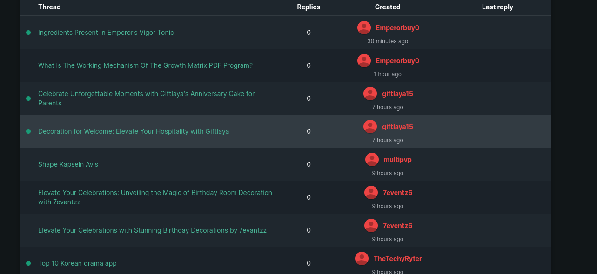
Task: Click Emperorbuy0 avatar on Vigor Tonic thread
Action: (x=364, y=28)
